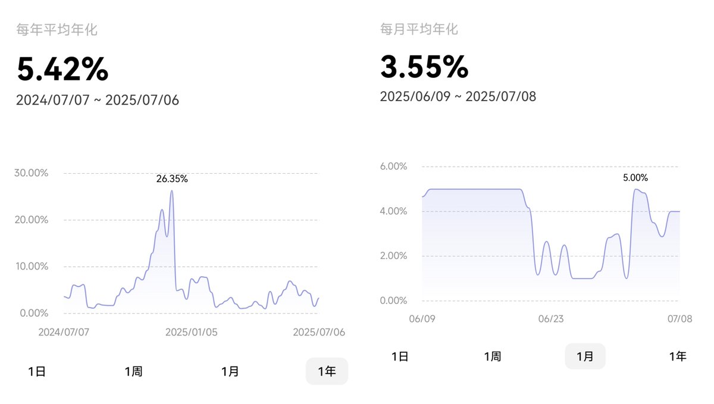This screenshot has width=714, height=404.
Task: Select the 1周 tab in the right chart
Action: click(x=493, y=356)
